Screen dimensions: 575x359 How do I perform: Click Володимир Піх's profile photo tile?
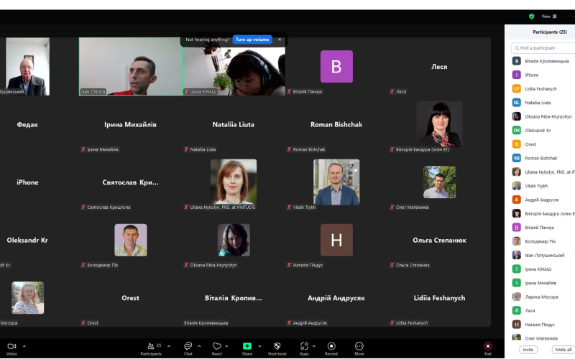tap(131, 240)
